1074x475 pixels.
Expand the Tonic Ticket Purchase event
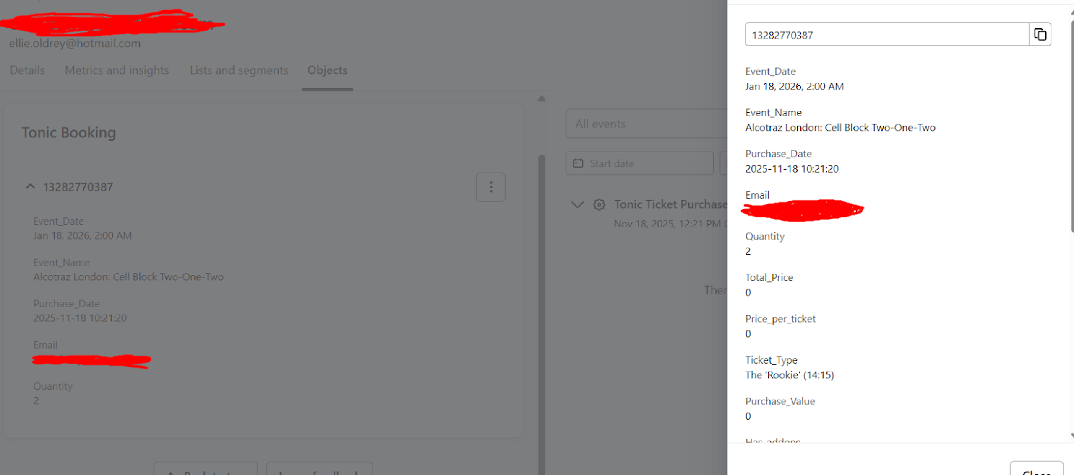tap(577, 204)
